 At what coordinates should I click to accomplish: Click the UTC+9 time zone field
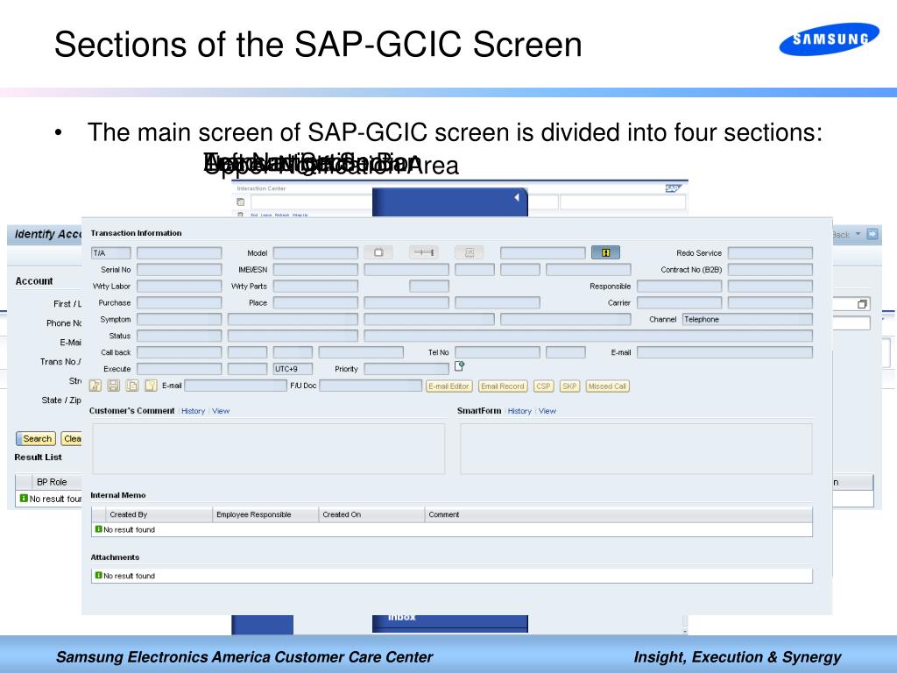pyautogui.click(x=293, y=369)
